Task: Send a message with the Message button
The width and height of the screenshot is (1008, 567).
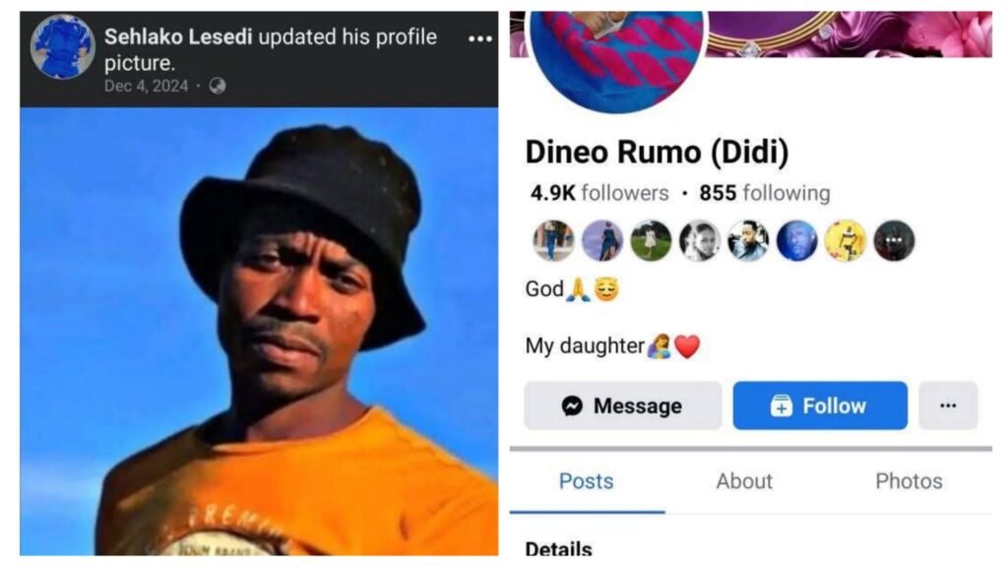Action: [x=623, y=406]
